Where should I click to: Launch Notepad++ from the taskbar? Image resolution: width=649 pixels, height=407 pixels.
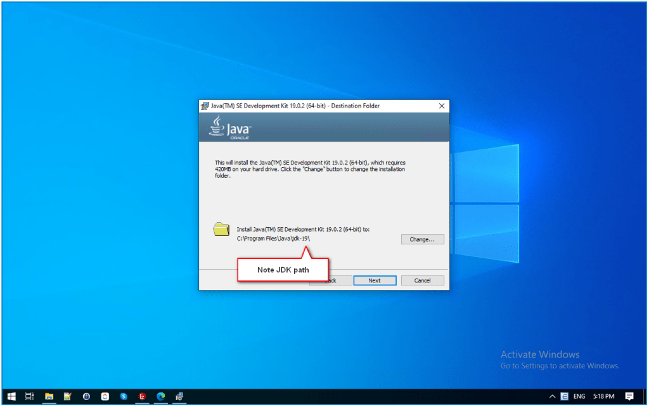(67, 396)
